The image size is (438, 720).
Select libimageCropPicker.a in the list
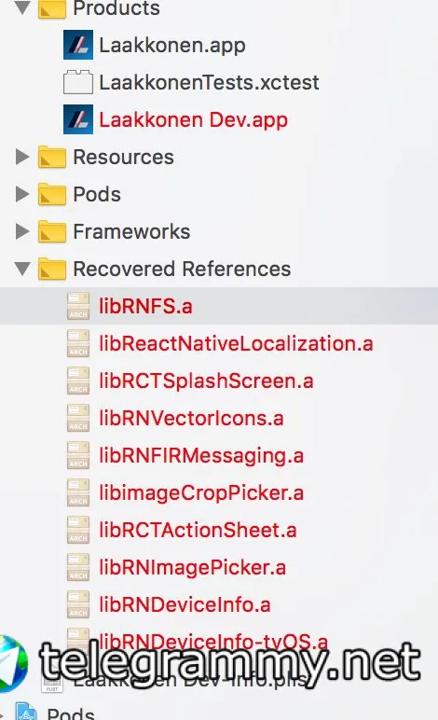click(201, 492)
